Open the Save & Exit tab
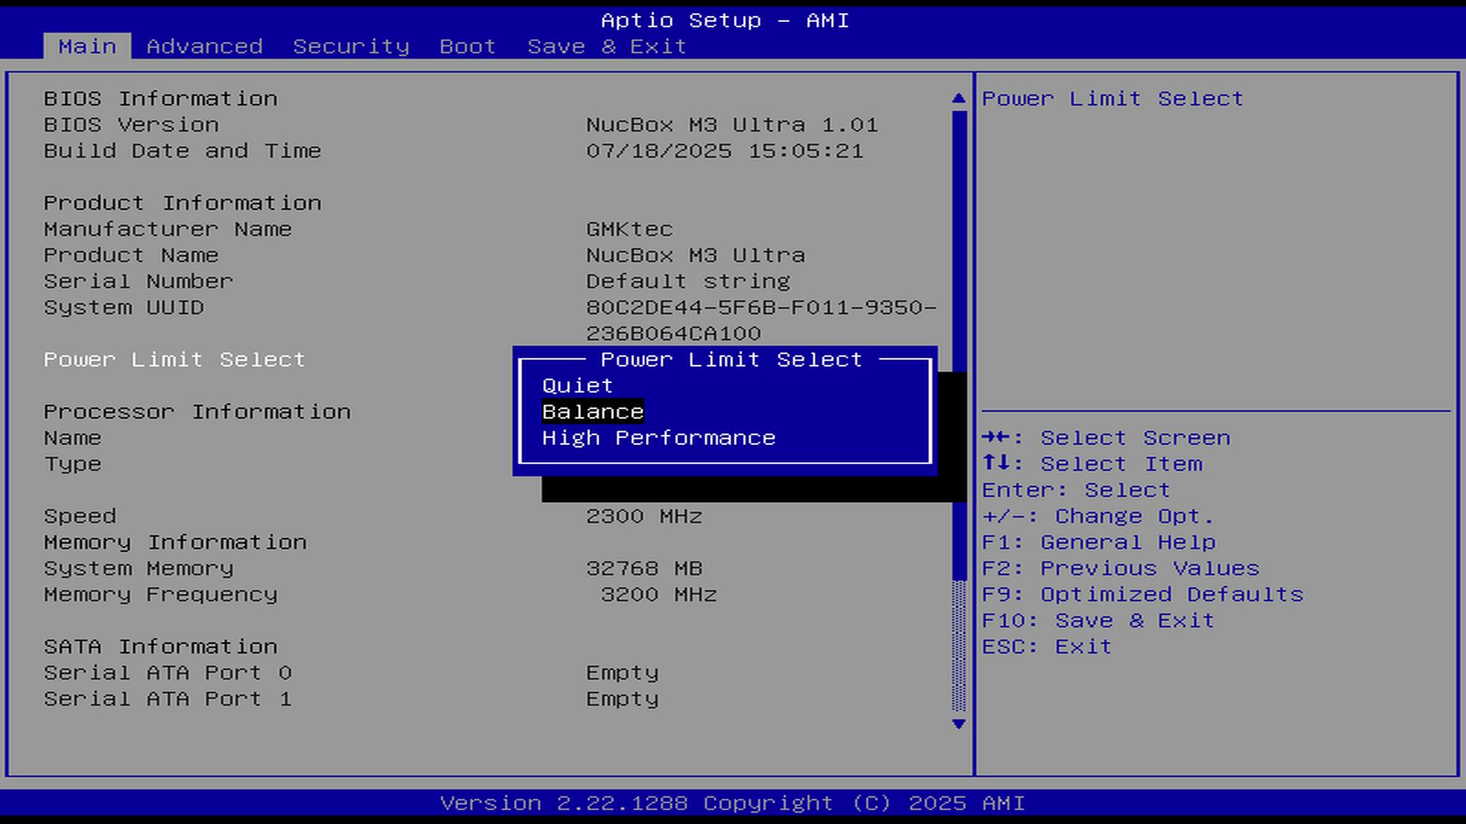Image resolution: width=1466 pixels, height=824 pixels. click(x=606, y=47)
